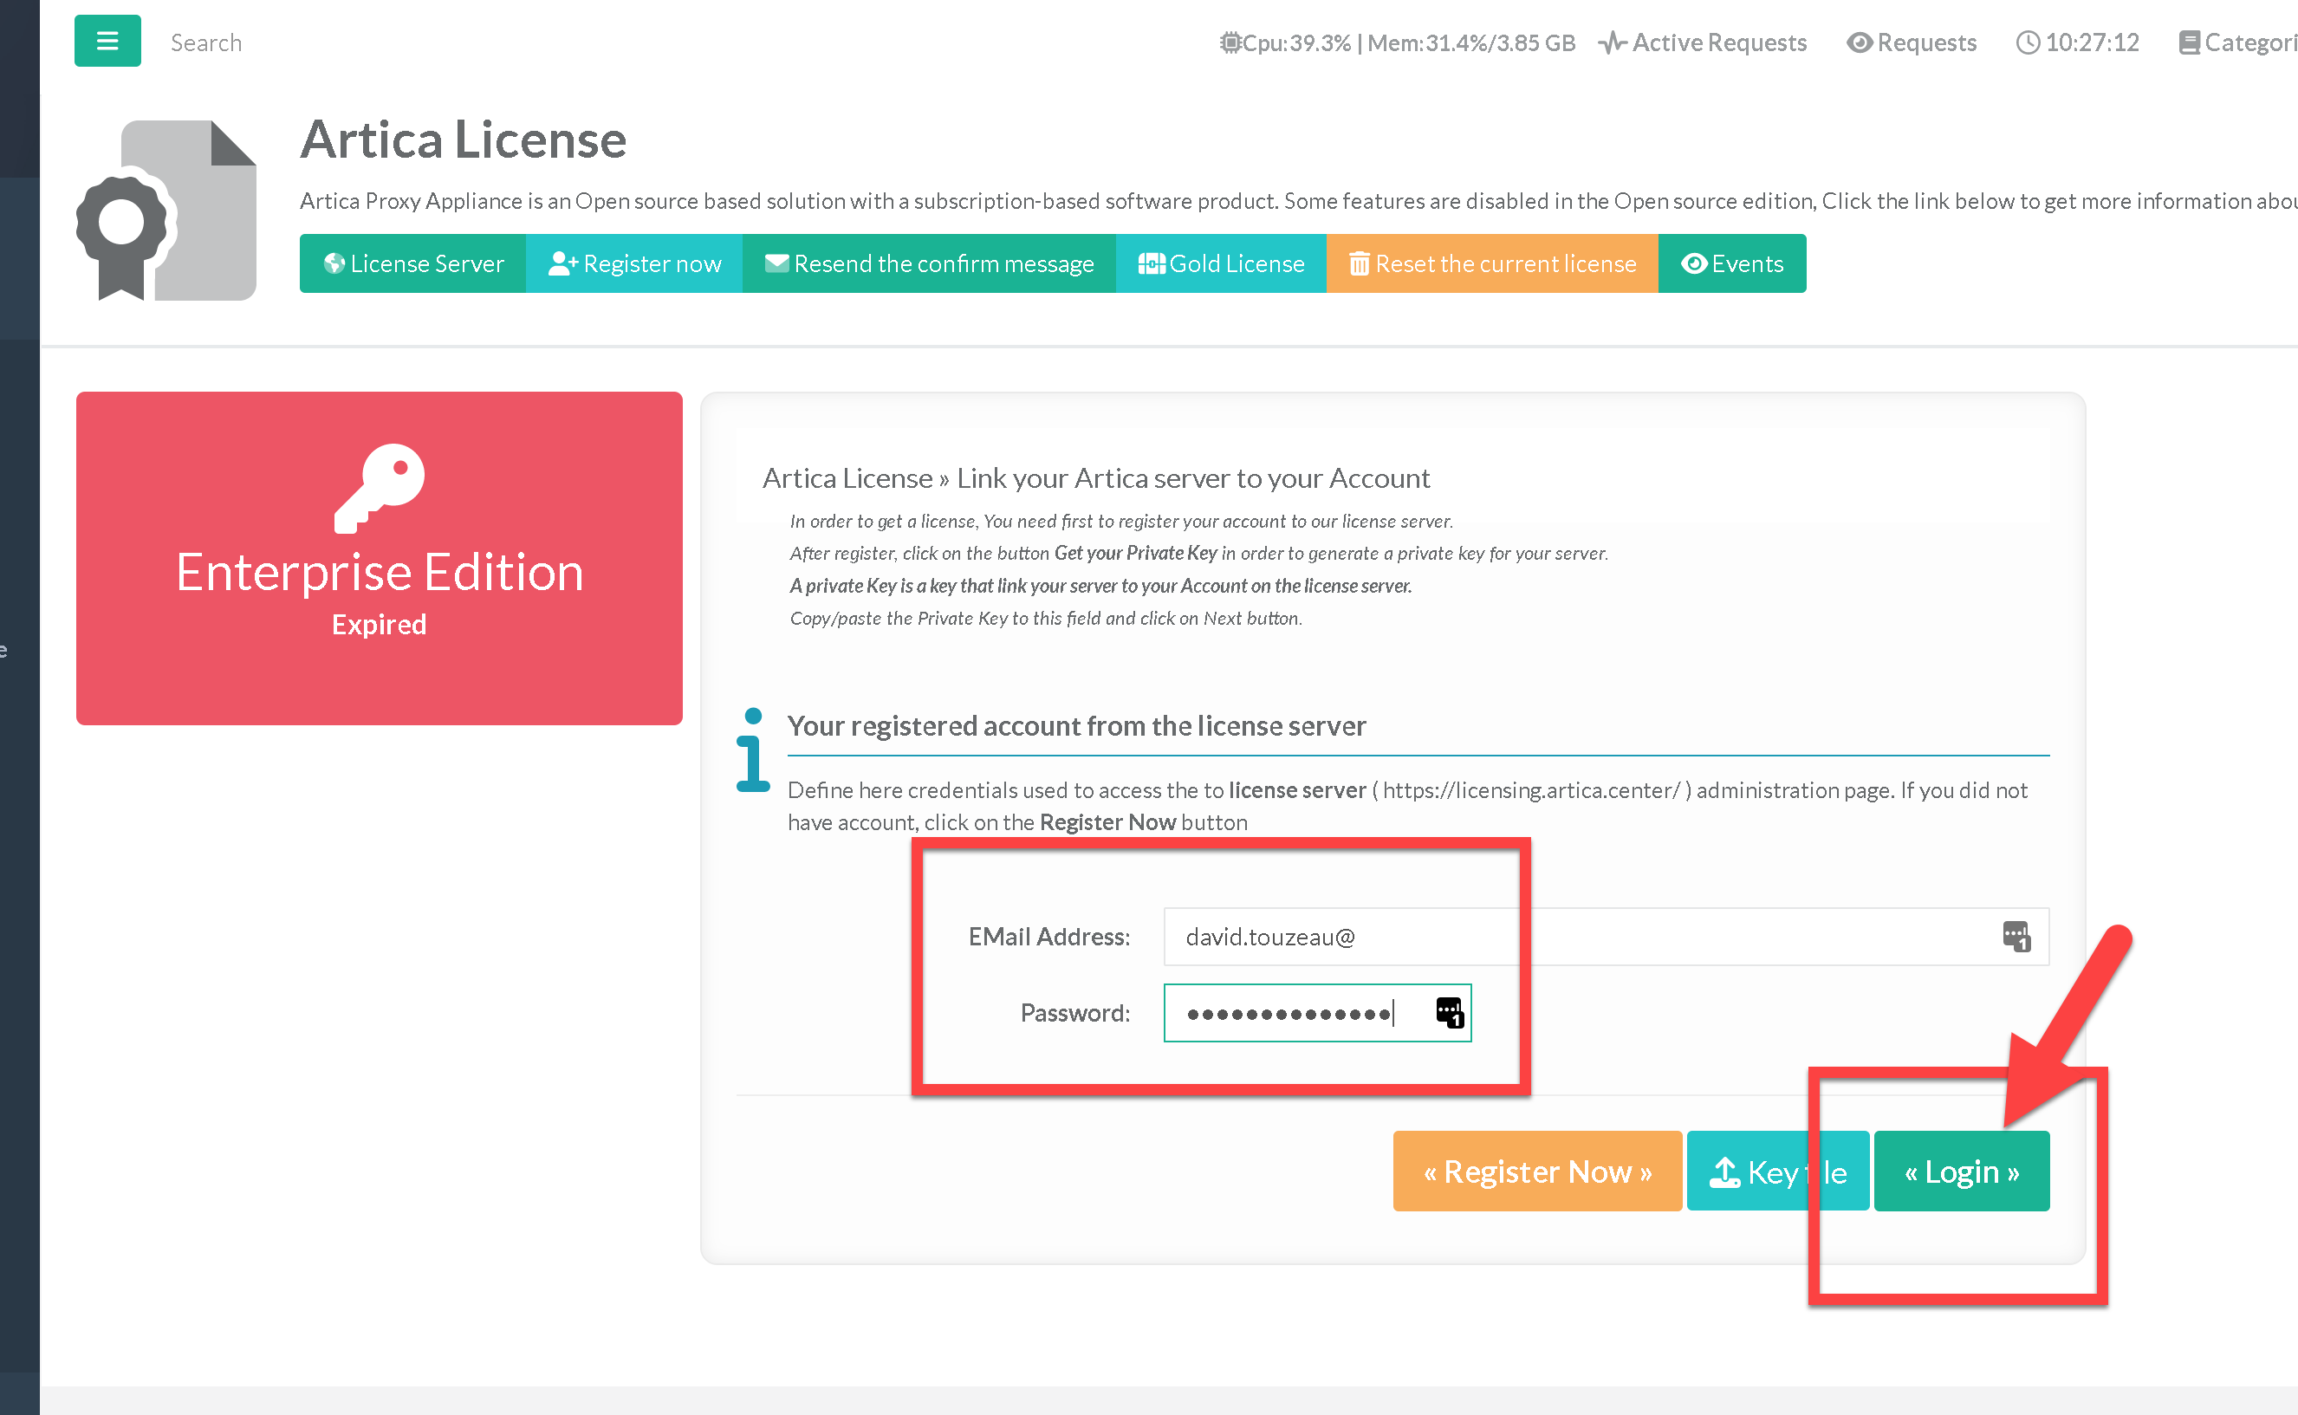The width and height of the screenshot is (2298, 1415).
Task: Open Categories in top bar
Action: 2238,43
